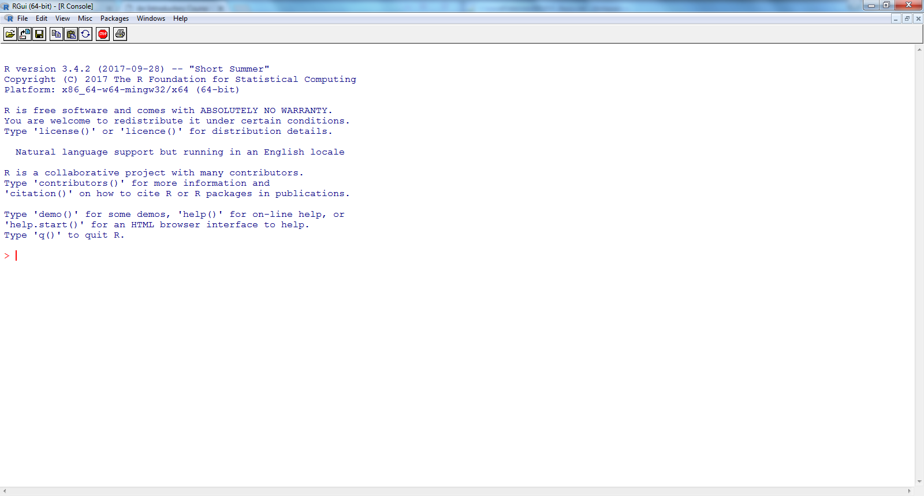924x496 pixels.
Task: Click the vertical scrollbar up arrow
Action: pos(919,50)
